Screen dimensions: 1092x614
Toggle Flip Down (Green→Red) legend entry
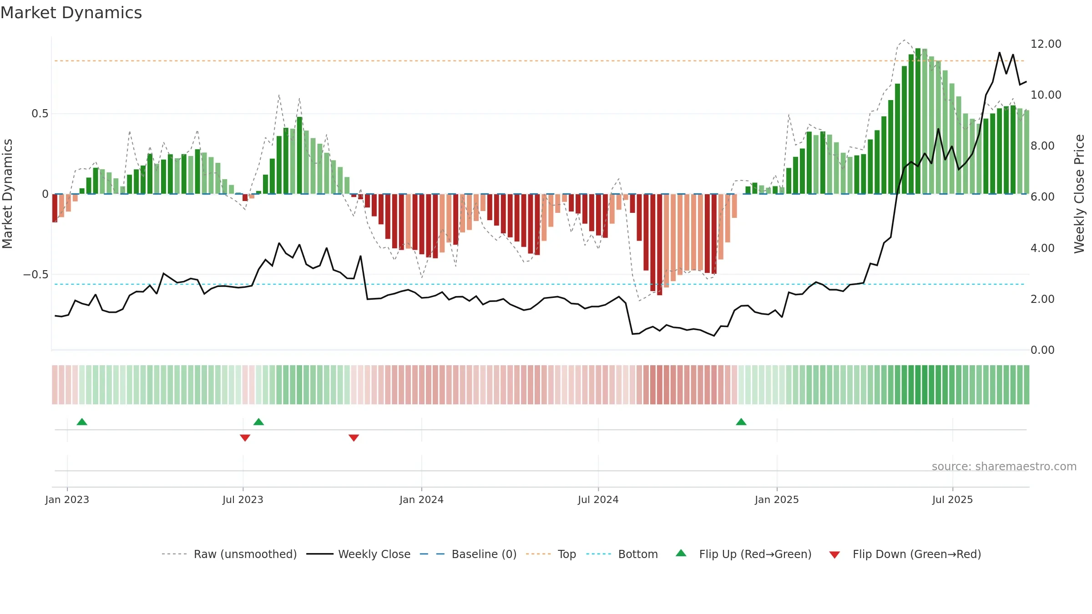pos(905,554)
